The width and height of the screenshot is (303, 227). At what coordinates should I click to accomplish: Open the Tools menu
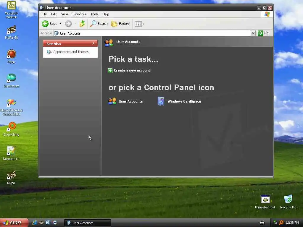[94, 14]
